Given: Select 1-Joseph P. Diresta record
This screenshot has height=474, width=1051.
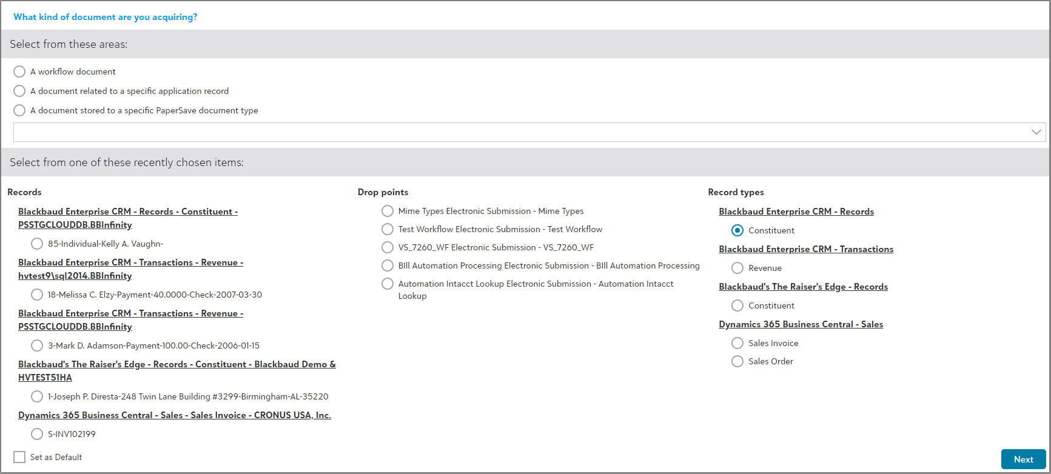Looking at the screenshot, I should point(37,396).
